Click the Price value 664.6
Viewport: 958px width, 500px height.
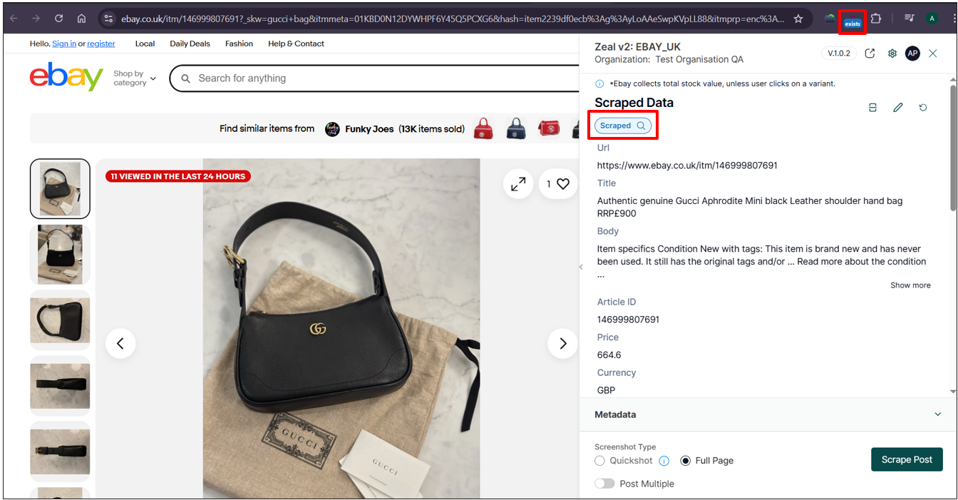[x=609, y=355]
